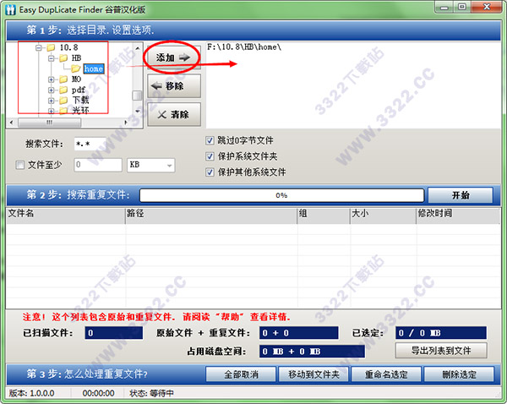This screenshot has width=507, height=404.
Task: Click the minimum file size input field
Action: point(98,165)
